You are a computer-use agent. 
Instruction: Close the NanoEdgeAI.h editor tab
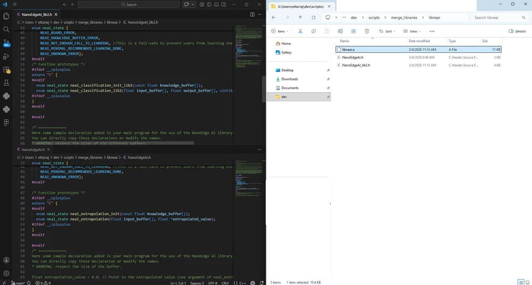click(x=49, y=149)
